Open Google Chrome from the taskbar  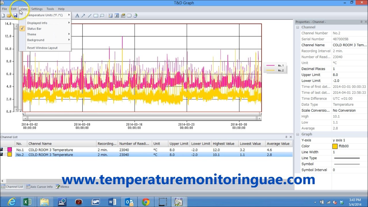pos(146,202)
